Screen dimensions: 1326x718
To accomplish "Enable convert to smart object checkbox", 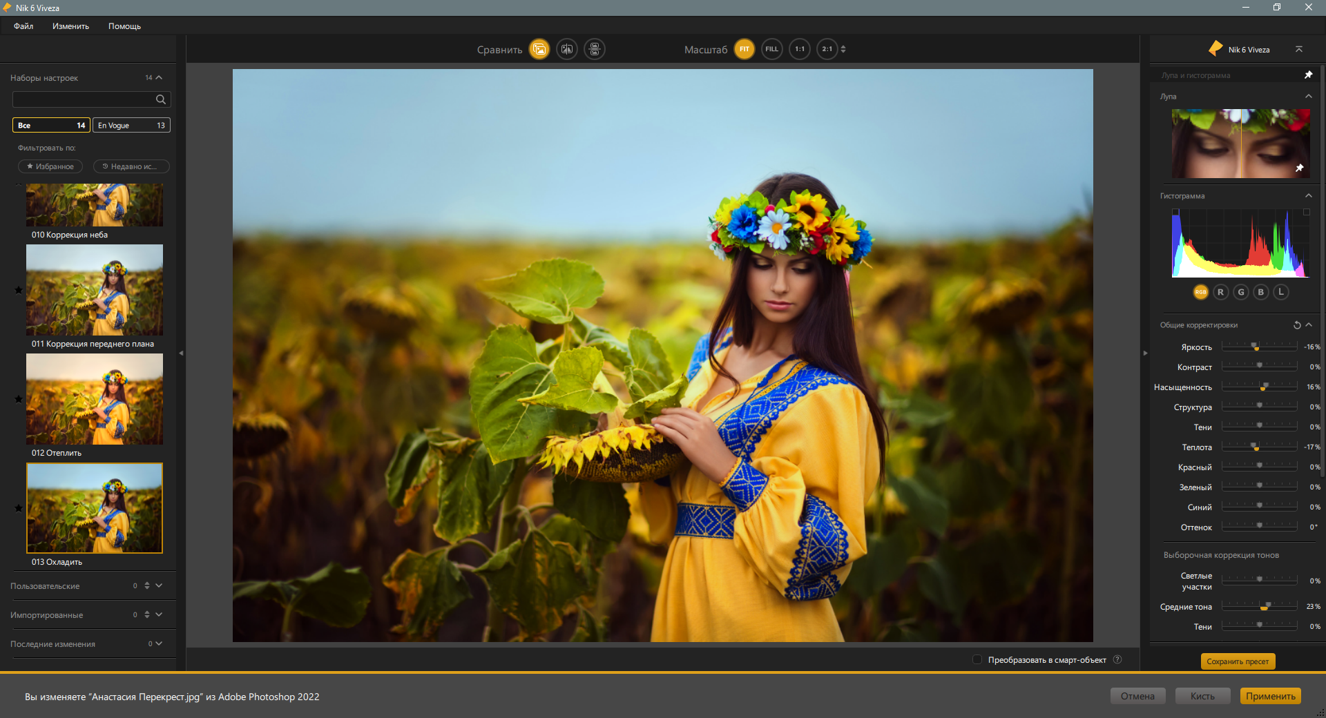I will 977,659.
